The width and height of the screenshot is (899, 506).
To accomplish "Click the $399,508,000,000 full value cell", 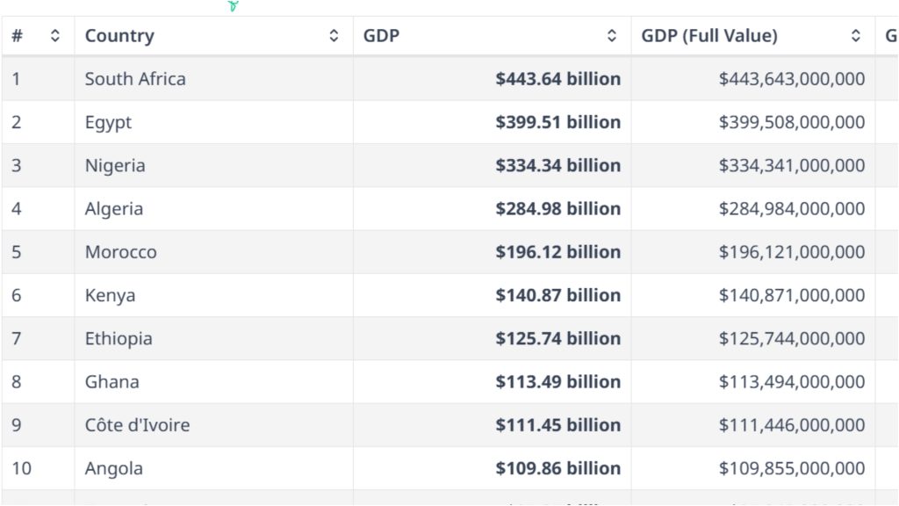I will point(792,122).
